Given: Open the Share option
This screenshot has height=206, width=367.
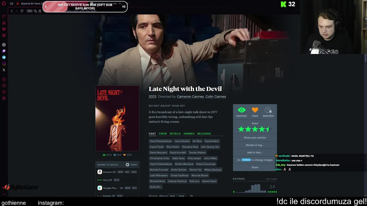Looking at the screenshot, I should pyautogui.click(x=255, y=167).
